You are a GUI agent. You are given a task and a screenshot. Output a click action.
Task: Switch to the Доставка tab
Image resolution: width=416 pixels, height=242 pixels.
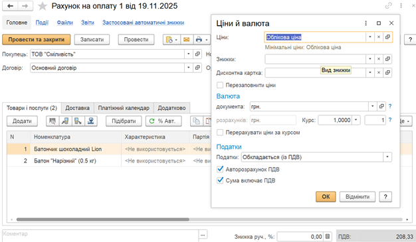[x=78, y=108]
